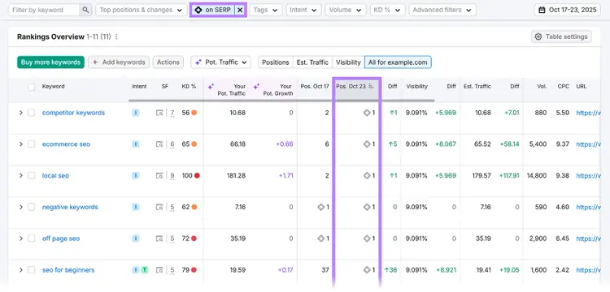
Task: Open the off page seo keyword link
Action: click(61, 238)
